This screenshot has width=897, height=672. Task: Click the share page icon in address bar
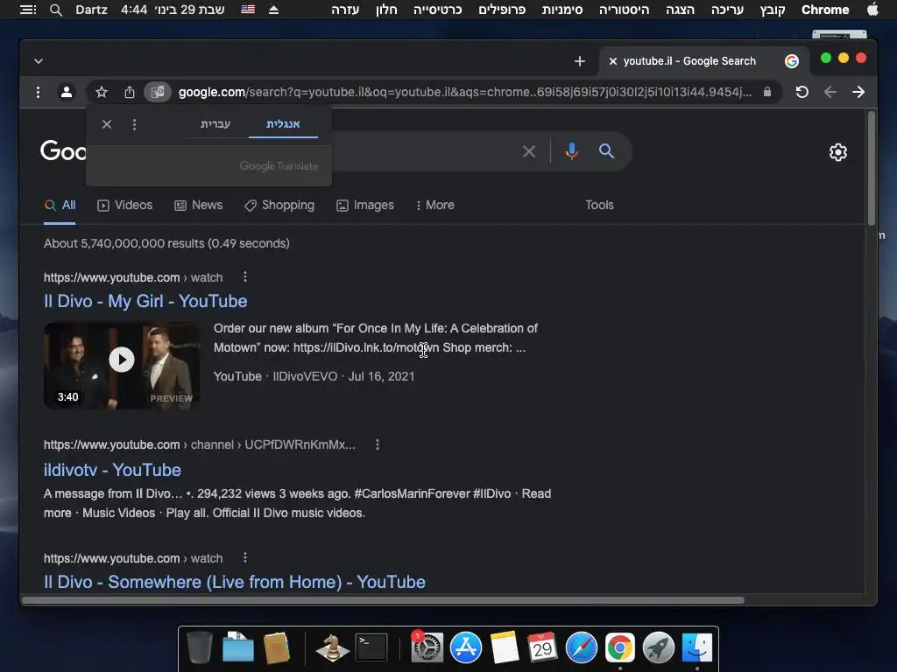click(130, 92)
